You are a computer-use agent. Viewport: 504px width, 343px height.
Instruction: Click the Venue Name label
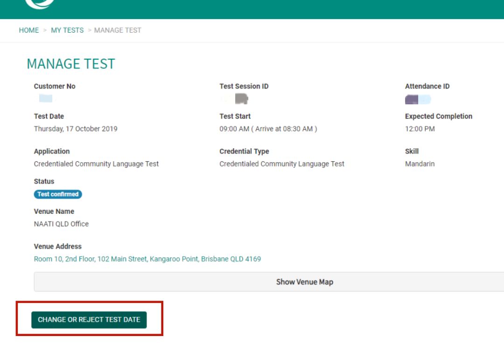coord(54,211)
